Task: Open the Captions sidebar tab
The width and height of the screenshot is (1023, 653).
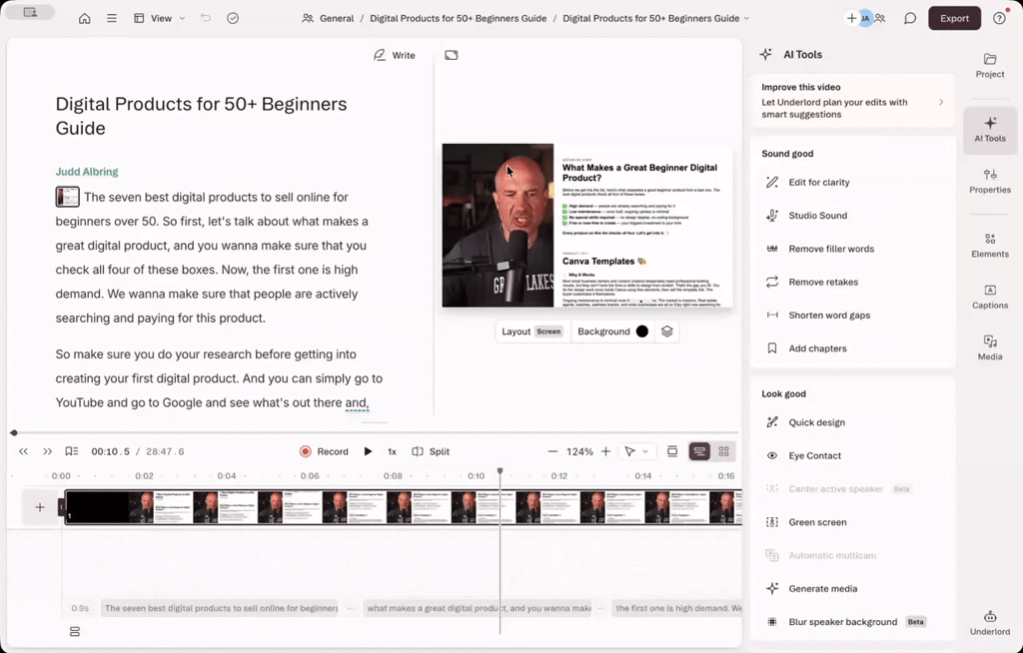Action: point(990,297)
